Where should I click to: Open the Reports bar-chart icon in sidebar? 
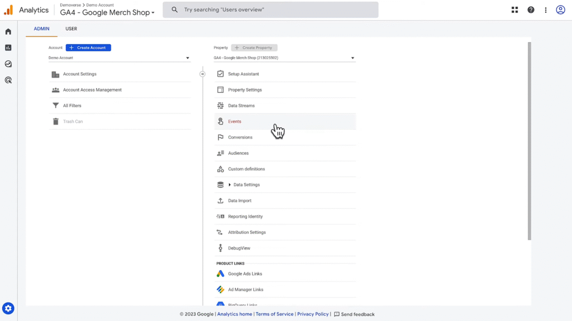[x=8, y=48]
